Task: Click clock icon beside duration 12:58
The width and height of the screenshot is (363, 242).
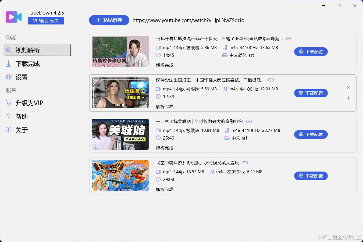Action: (158, 97)
